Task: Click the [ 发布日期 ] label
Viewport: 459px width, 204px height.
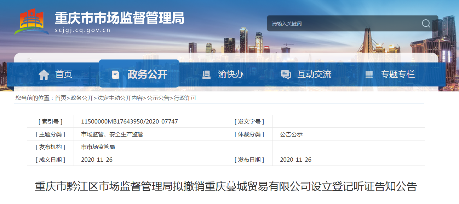Action: [249, 160]
